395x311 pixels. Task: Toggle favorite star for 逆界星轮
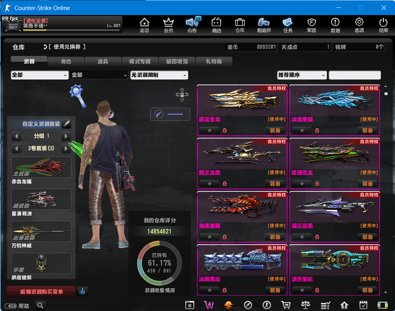click(x=302, y=290)
